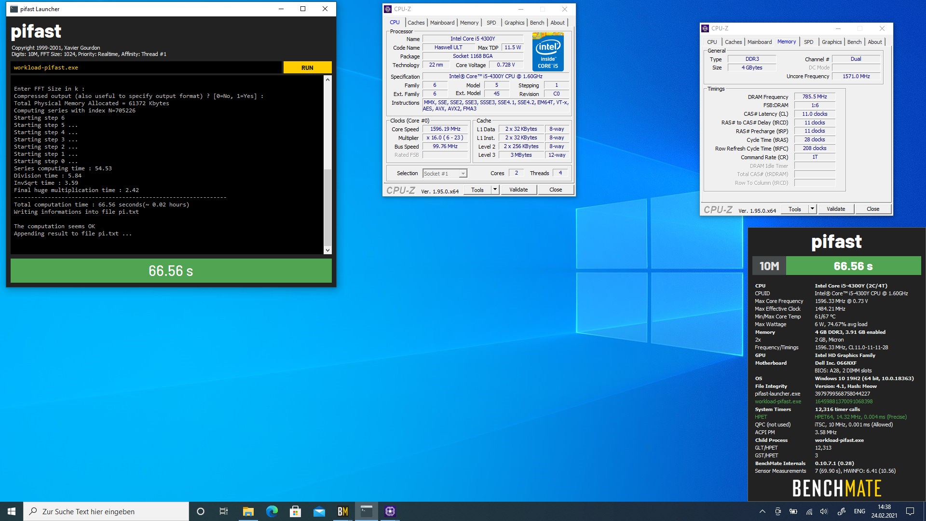The width and height of the screenshot is (926, 521).
Task: Click the Intel Core i5 logo
Action: 548,52
